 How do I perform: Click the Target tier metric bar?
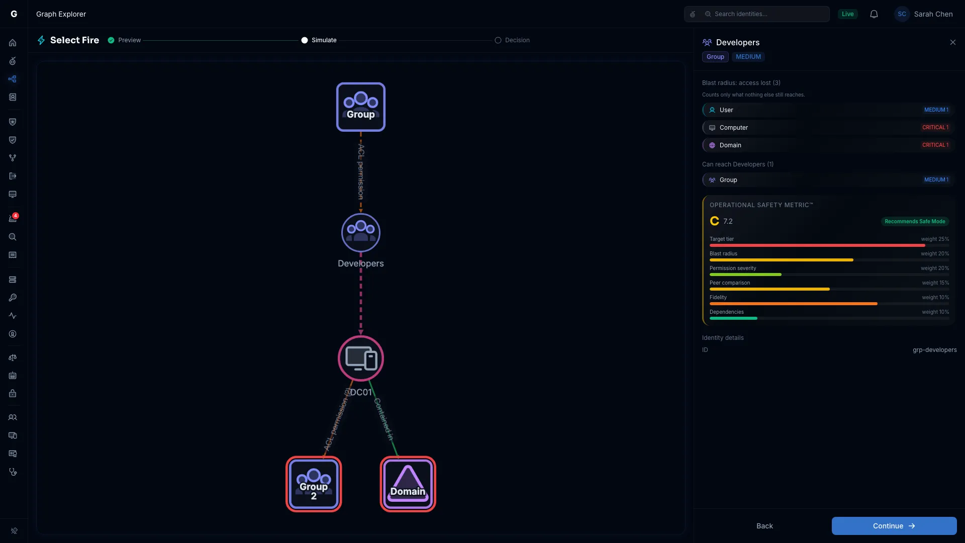coord(829,245)
